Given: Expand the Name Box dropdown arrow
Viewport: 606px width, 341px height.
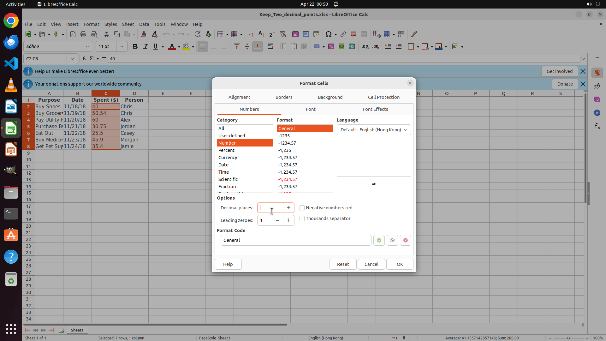Looking at the screenshot, I should [x=72, y=59].
